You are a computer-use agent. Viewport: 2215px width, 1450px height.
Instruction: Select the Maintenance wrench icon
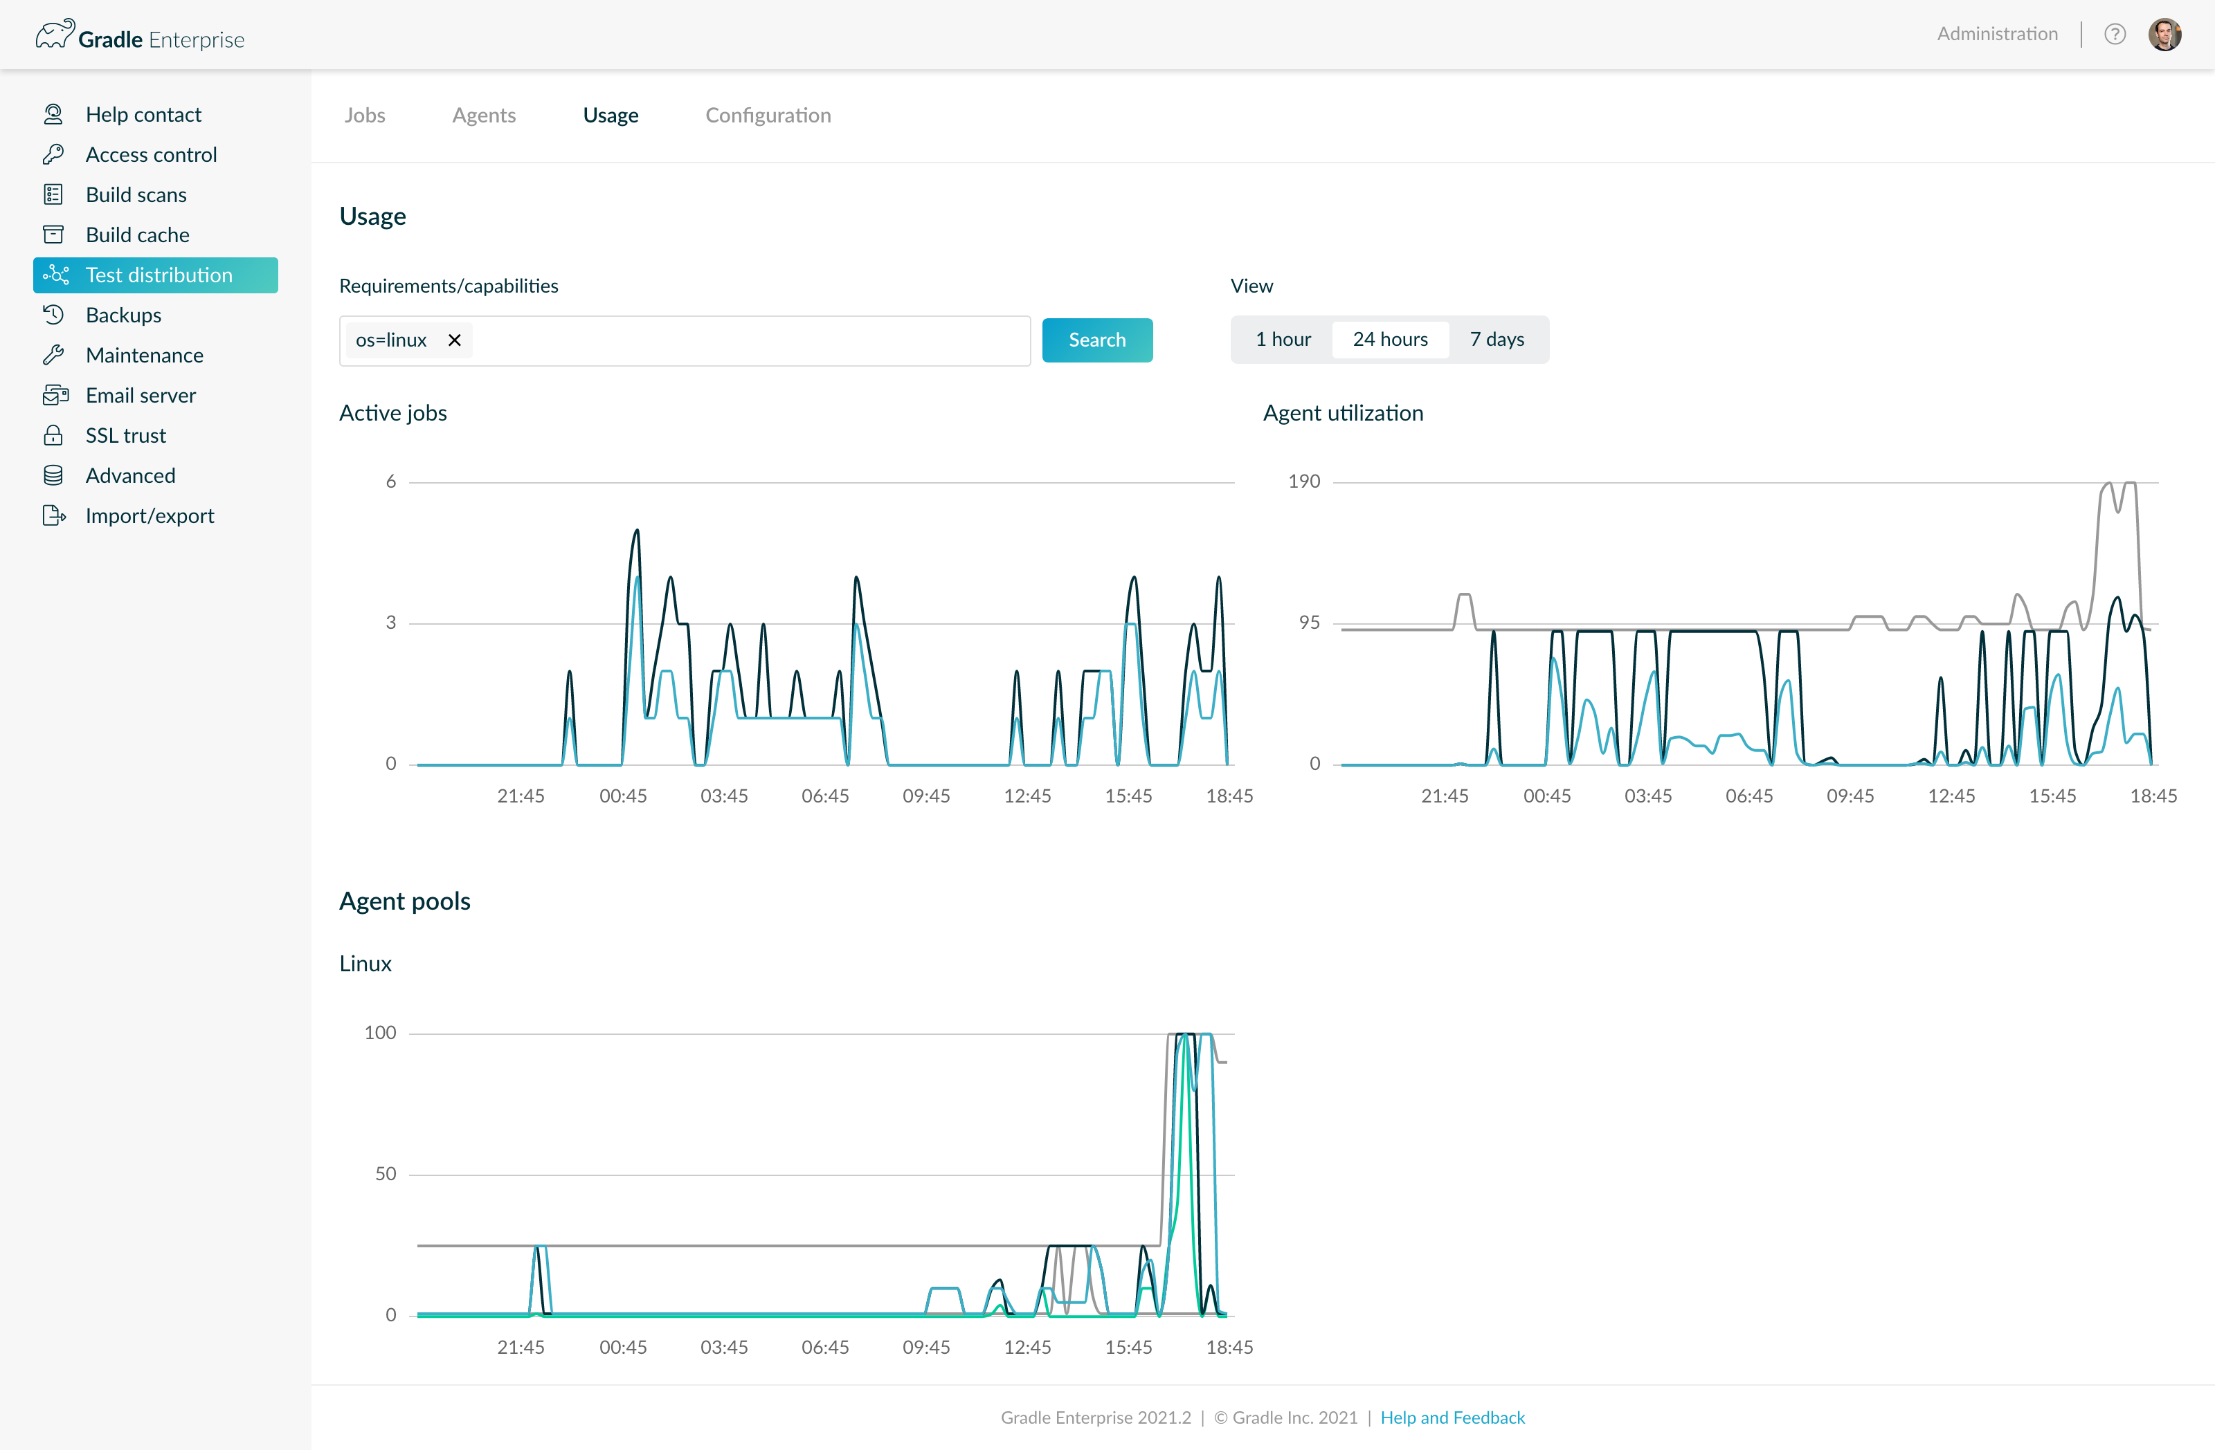54,354
